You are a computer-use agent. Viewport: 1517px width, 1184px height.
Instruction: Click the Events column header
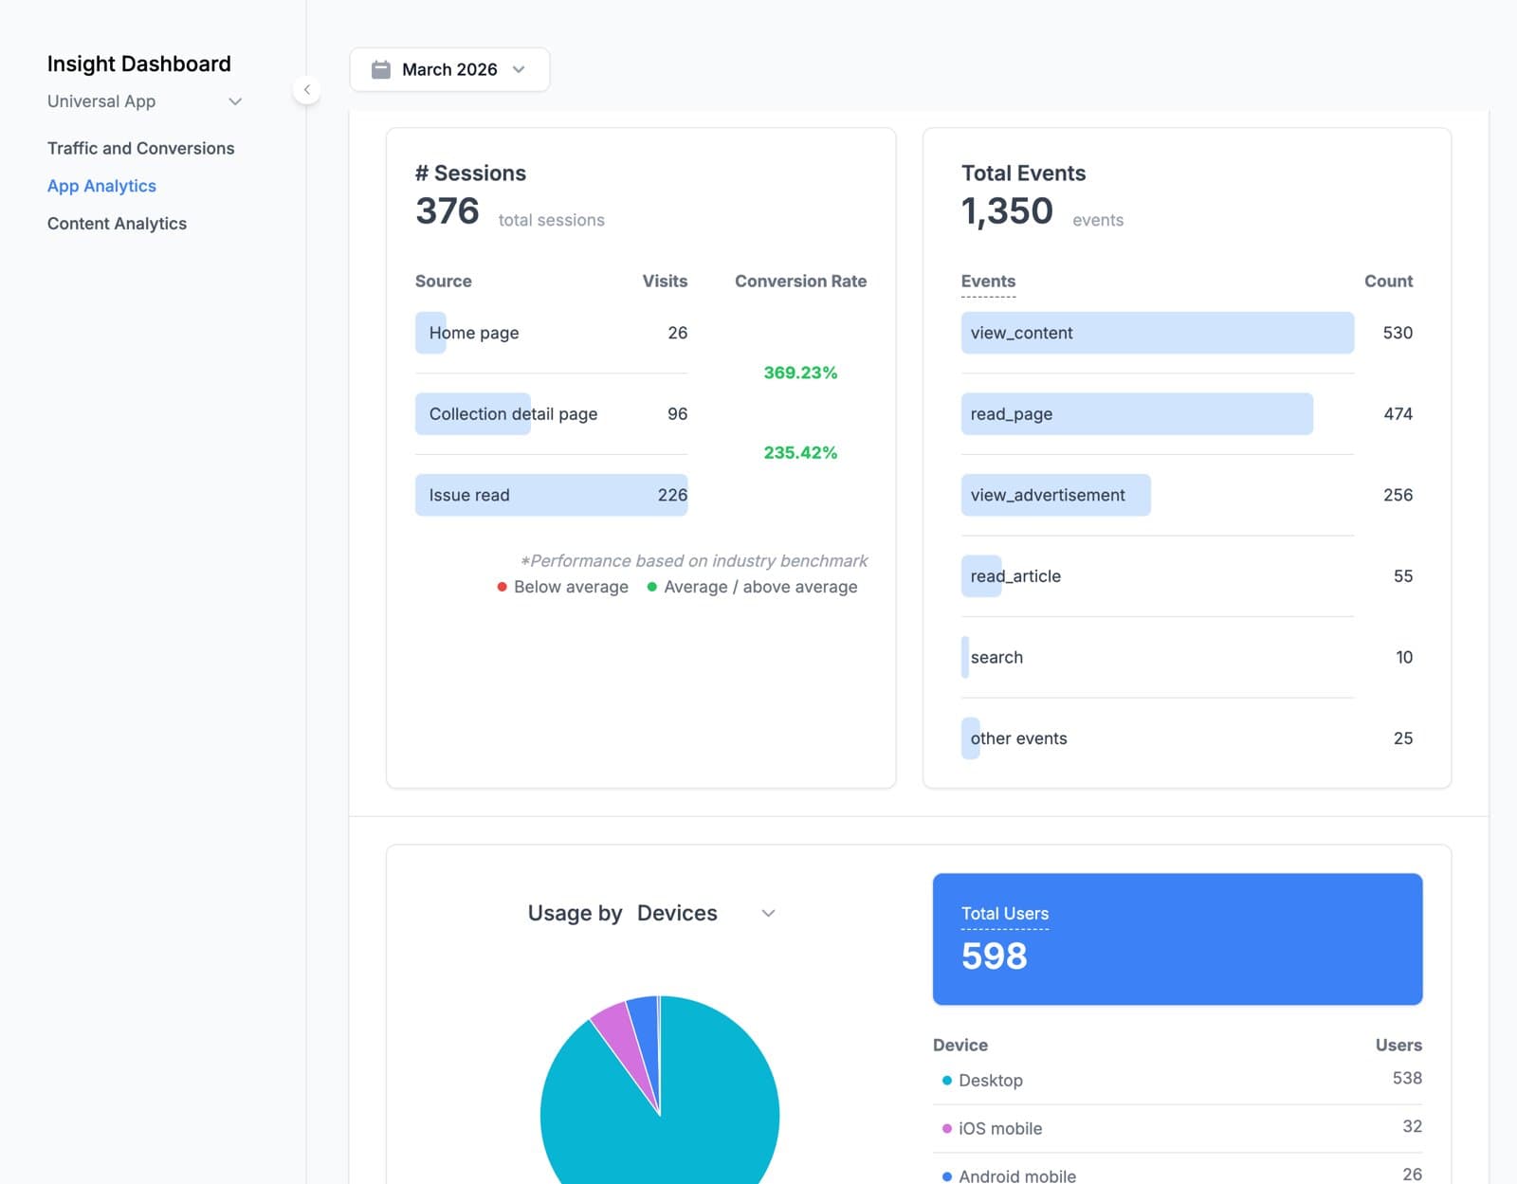click(x=988, y=282)
